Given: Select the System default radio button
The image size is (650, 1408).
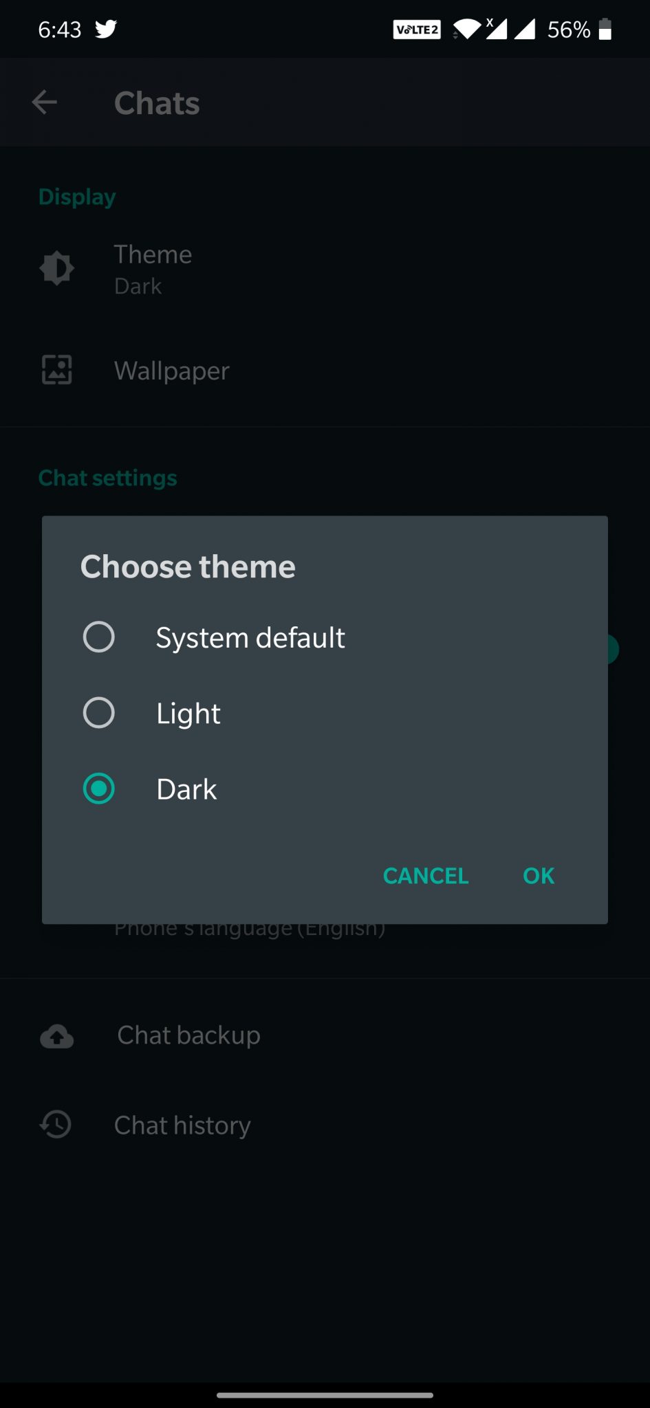Looking at the screenshot, I should pos(99,637).
